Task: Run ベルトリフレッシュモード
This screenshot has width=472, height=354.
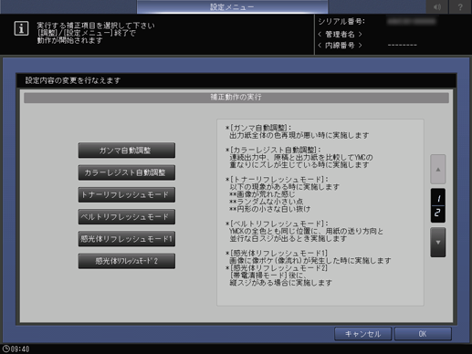Action: coord(127,217)
